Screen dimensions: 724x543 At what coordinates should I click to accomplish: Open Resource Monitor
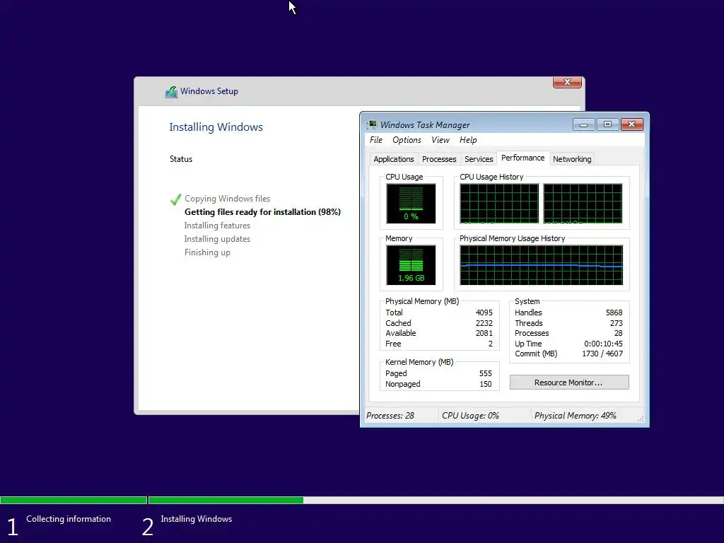click(569, 383)
